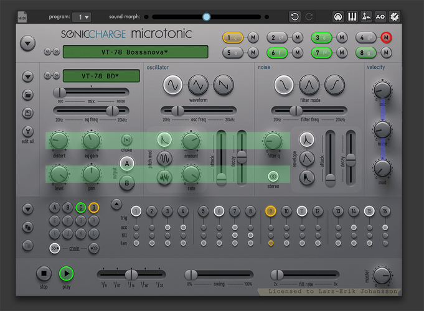Toggle chain end button
424x311 pixels.
pyautogui.click(x=94, y=248)
